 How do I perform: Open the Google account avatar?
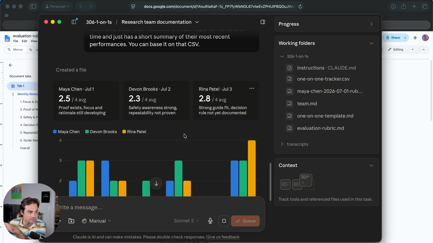[425, 38]
